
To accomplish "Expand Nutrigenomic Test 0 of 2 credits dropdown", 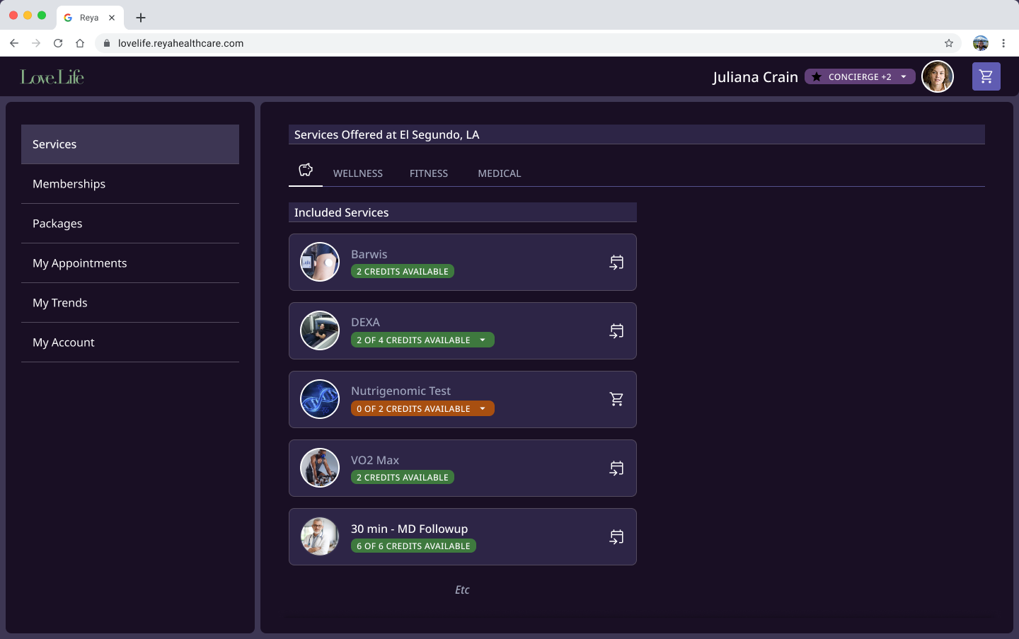I will [x=483, y=409].
